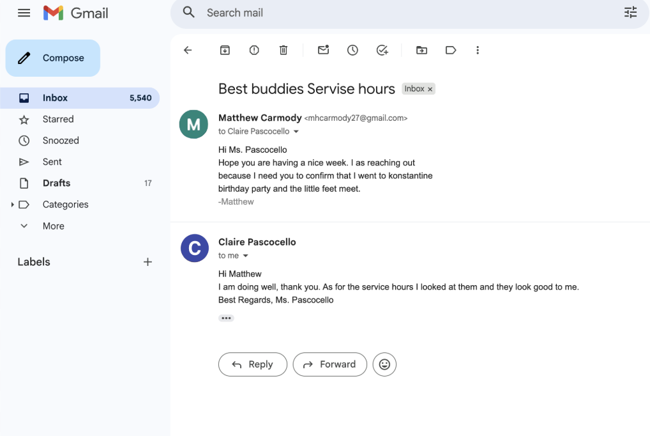Click the Delete trash icon
The image size is (650, 436).
pyautogui.click(x=283, y=50)
